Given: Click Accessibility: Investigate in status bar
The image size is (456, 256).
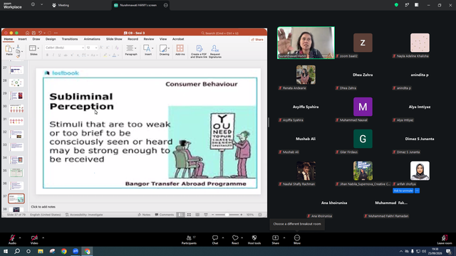Looking at the screenshot, I should [84, 215].
